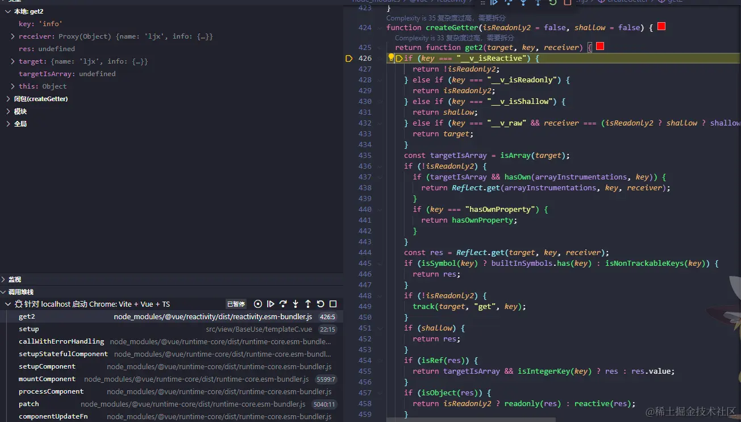Click the "__v_raw" string on line 432
Viewport: 741px width, 422px height.
tap(506, 123)
